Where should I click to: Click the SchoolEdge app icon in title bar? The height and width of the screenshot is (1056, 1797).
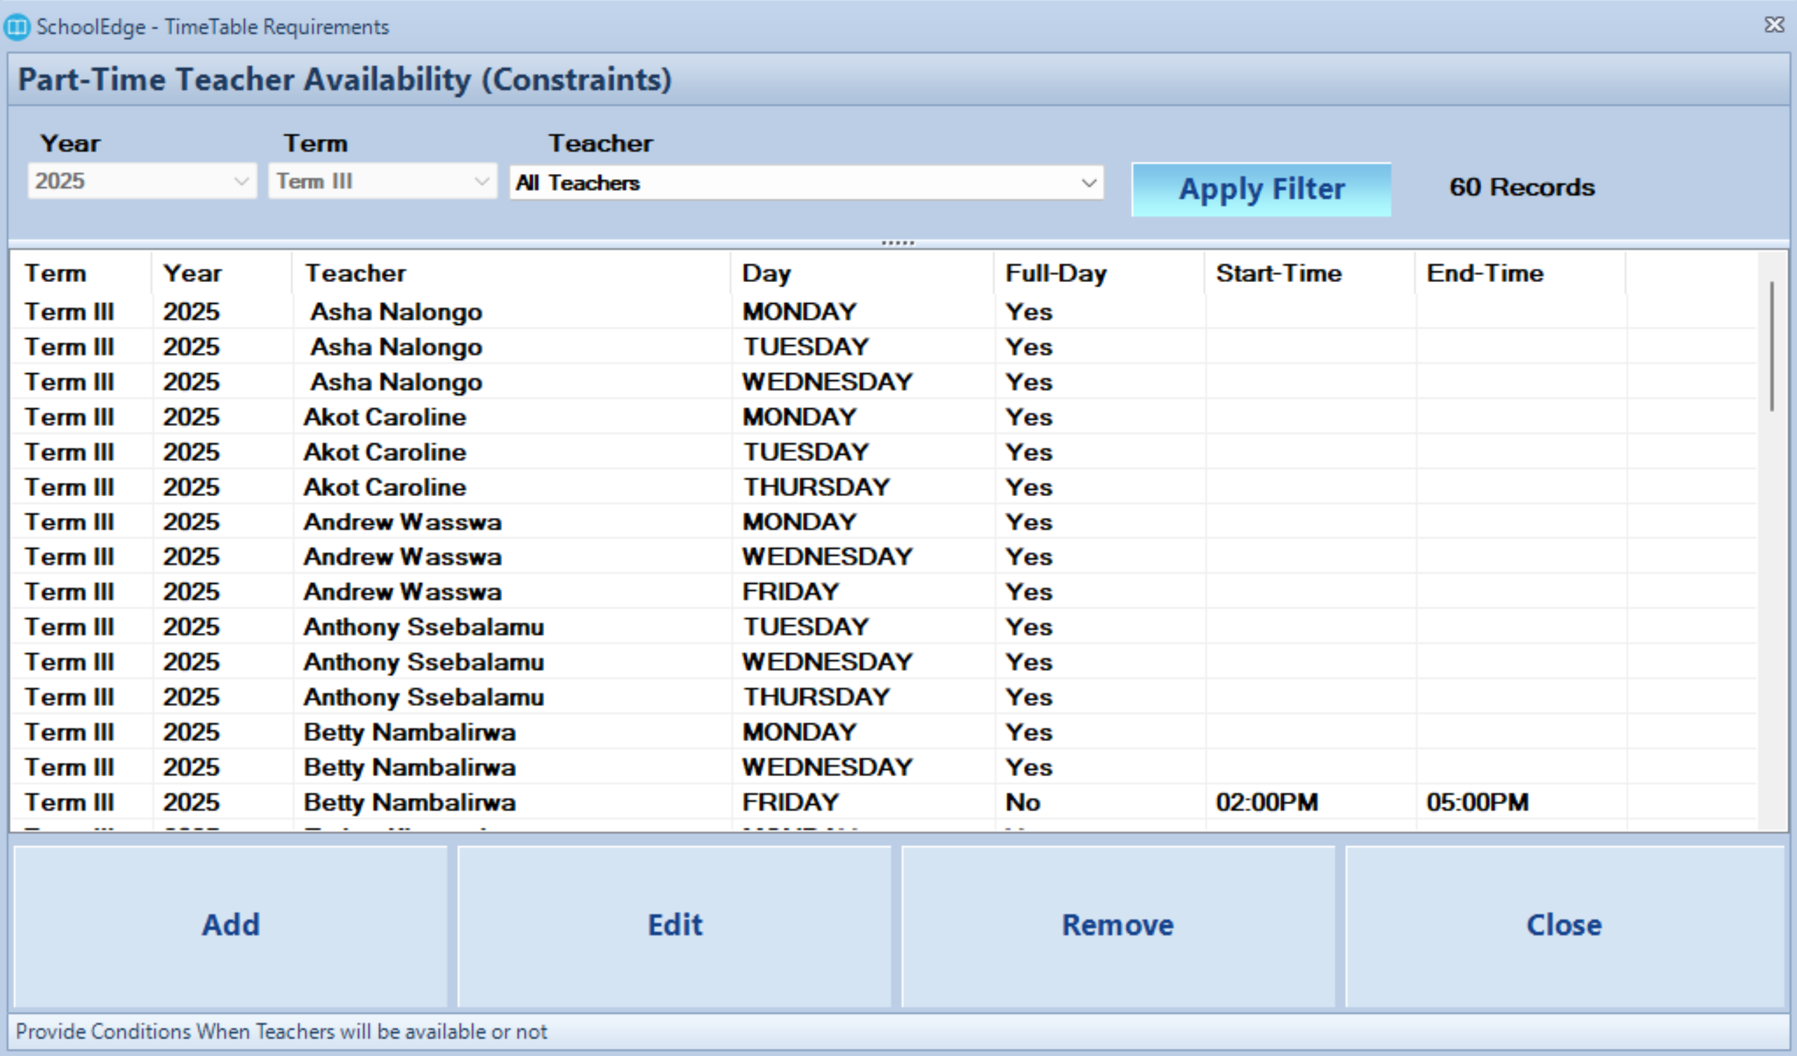17,27
